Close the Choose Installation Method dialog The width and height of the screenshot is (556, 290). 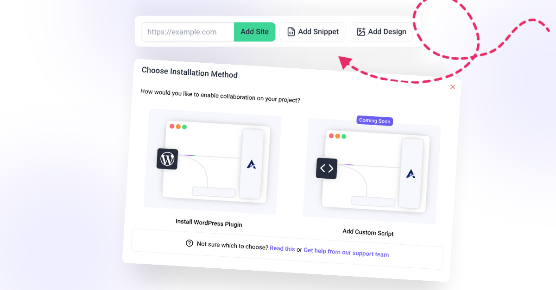453,87
